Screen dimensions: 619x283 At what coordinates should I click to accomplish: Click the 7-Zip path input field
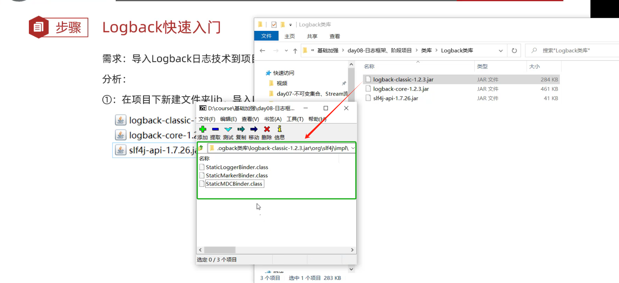coord(282,148)
